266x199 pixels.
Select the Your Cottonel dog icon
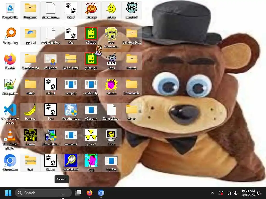pos(111,38)
